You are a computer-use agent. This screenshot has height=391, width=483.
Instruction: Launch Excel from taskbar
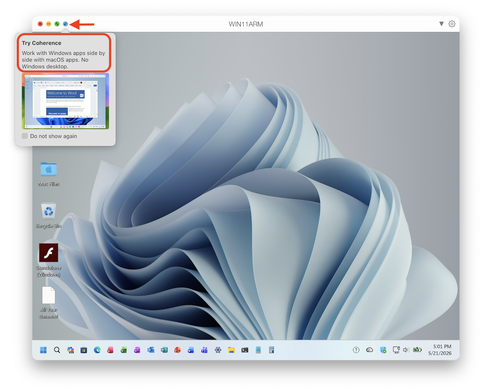pyautogui.click(x=124, y=350)
